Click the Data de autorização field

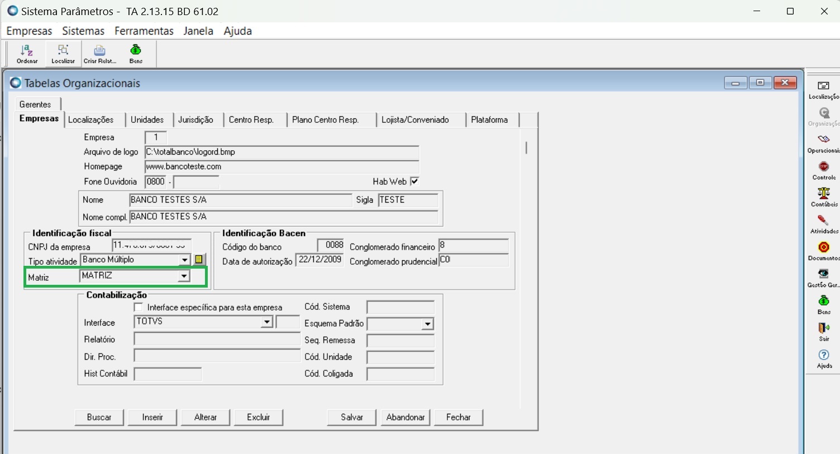pyautogui.click(x=320, y=260)
